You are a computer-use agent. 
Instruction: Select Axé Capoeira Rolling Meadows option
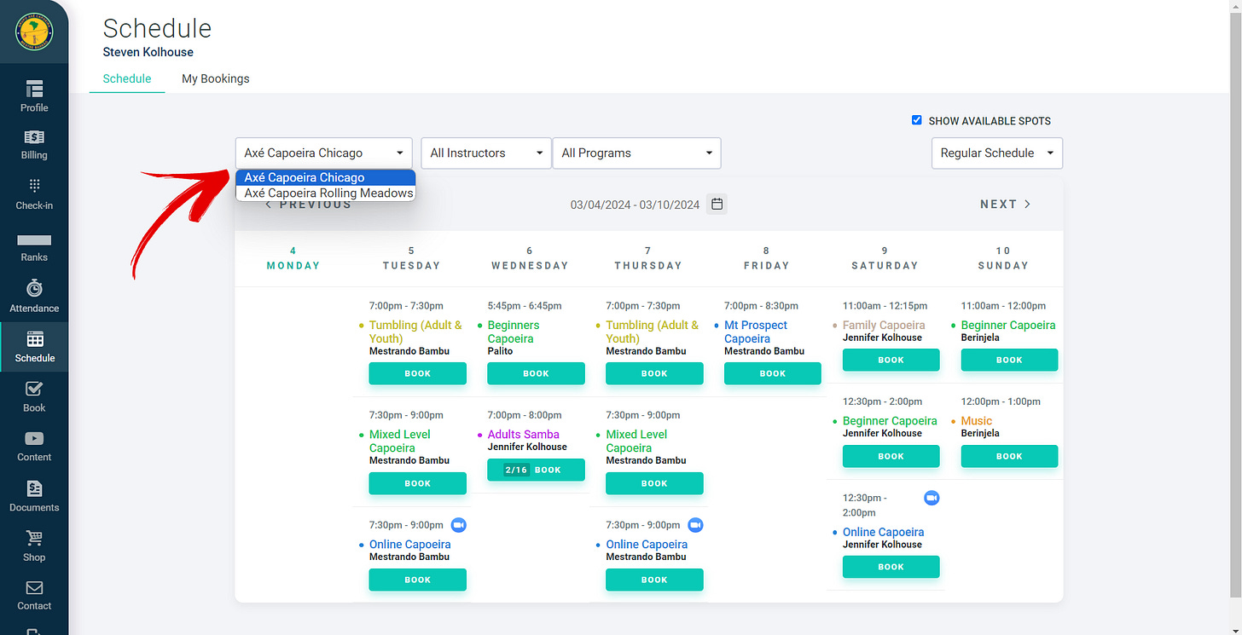[x=326, y=193]
